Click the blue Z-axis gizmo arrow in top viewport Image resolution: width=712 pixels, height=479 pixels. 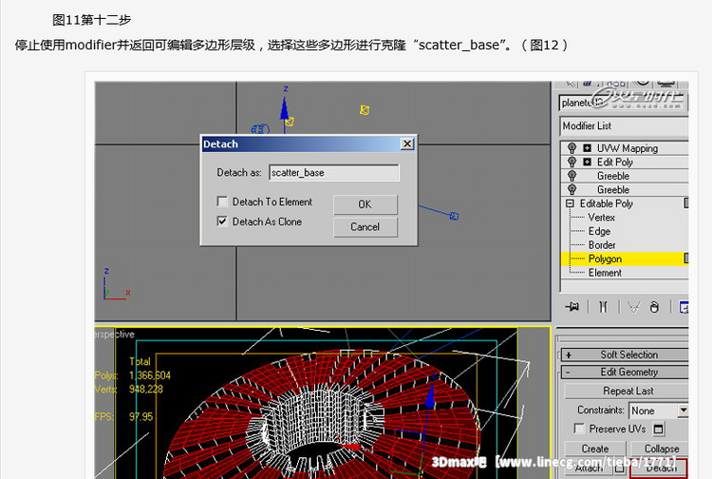click(x=284, y=109)
